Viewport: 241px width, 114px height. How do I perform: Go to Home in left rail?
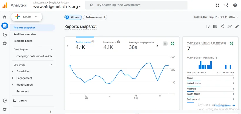pos(5,17)
